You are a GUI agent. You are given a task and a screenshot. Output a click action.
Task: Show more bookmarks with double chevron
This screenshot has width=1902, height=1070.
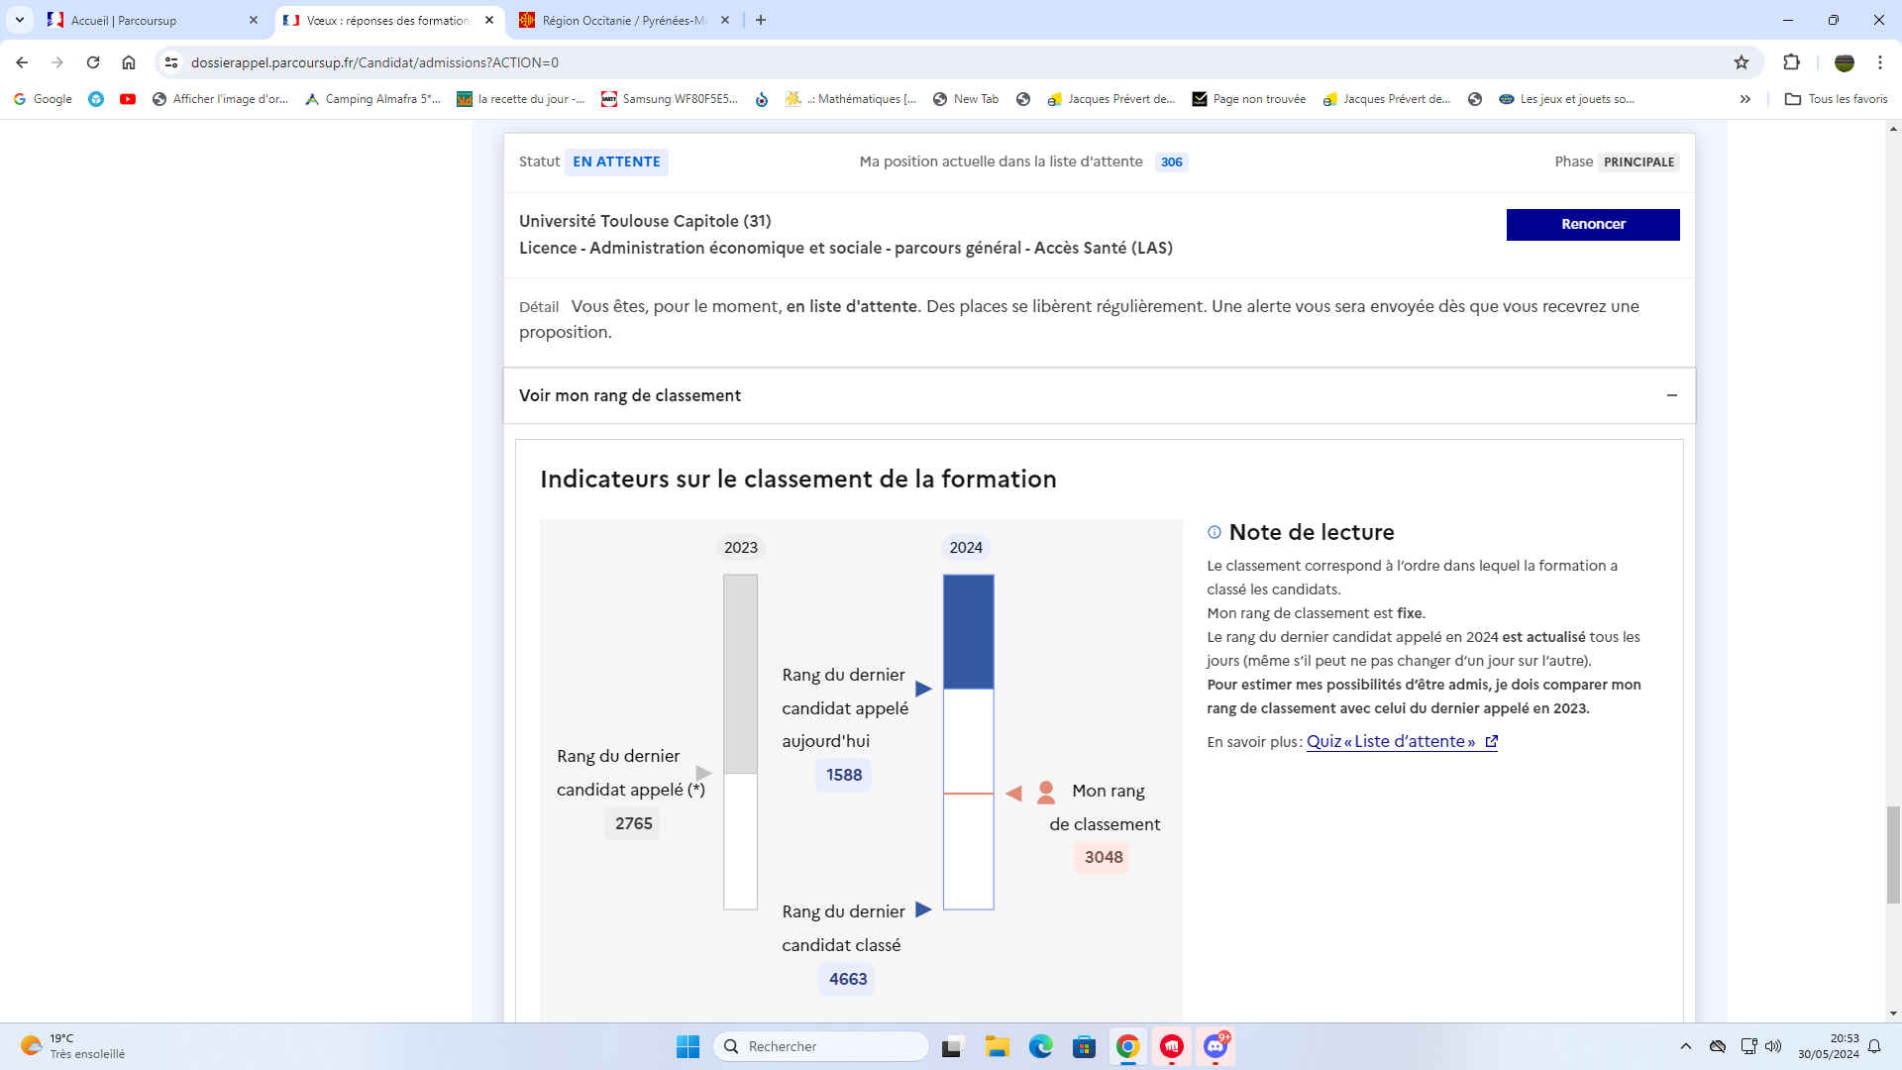1745,99
